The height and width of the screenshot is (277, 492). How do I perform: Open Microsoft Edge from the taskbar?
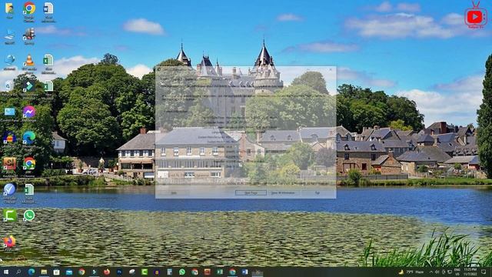pyautogui.click(x=32, y=272)
